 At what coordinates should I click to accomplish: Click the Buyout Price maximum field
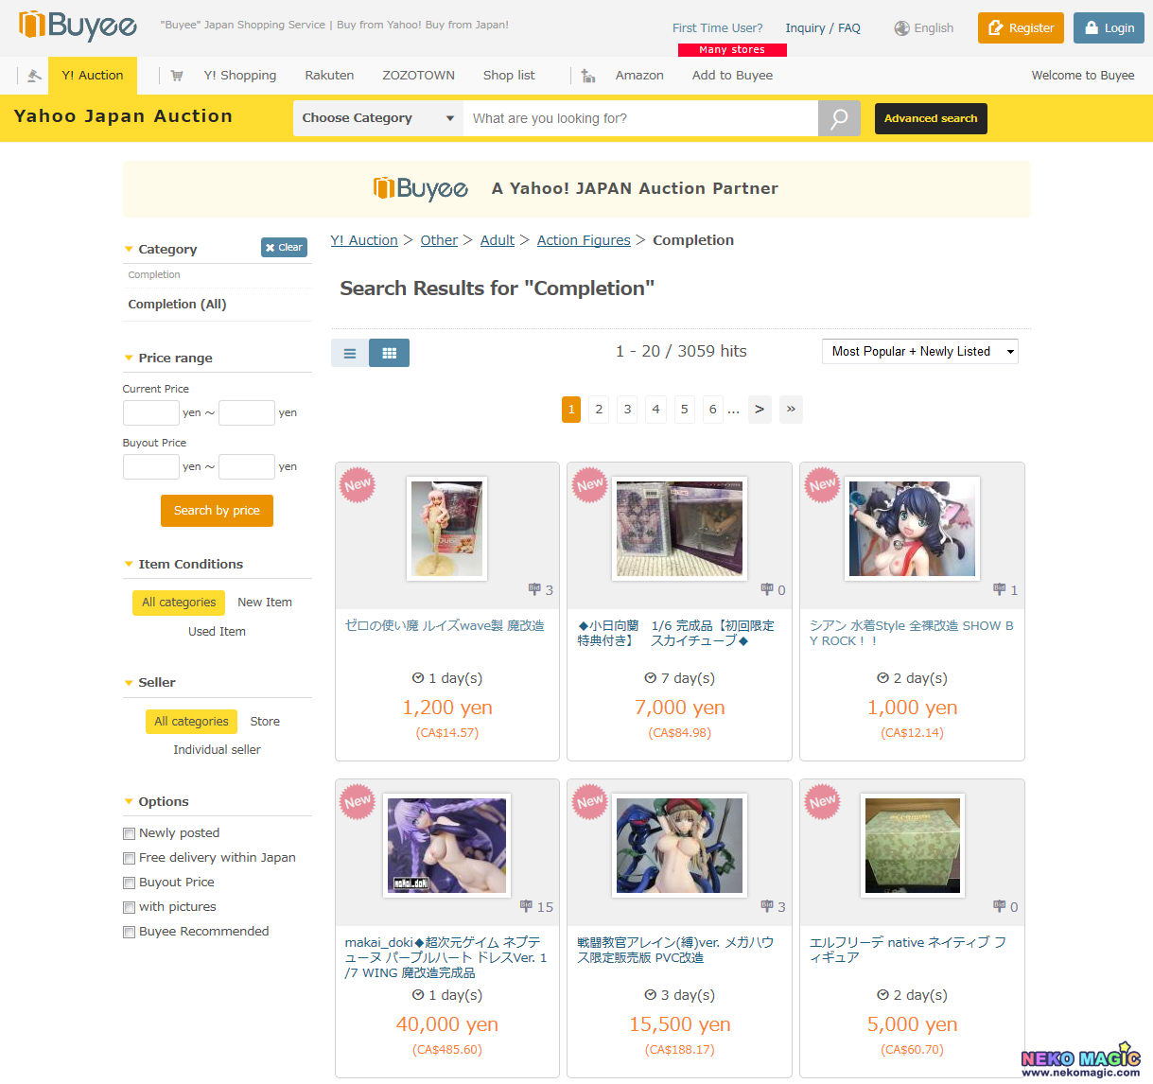pyautogui.click(x=247, y=467)
